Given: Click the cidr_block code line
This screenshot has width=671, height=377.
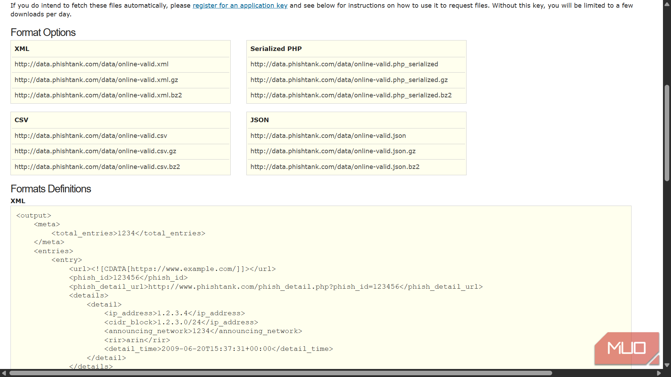Looking at the screenshot, I should click(x=181, y=322).
